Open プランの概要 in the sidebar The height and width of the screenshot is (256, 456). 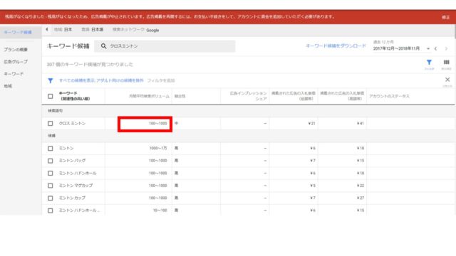tap(16, 50)
